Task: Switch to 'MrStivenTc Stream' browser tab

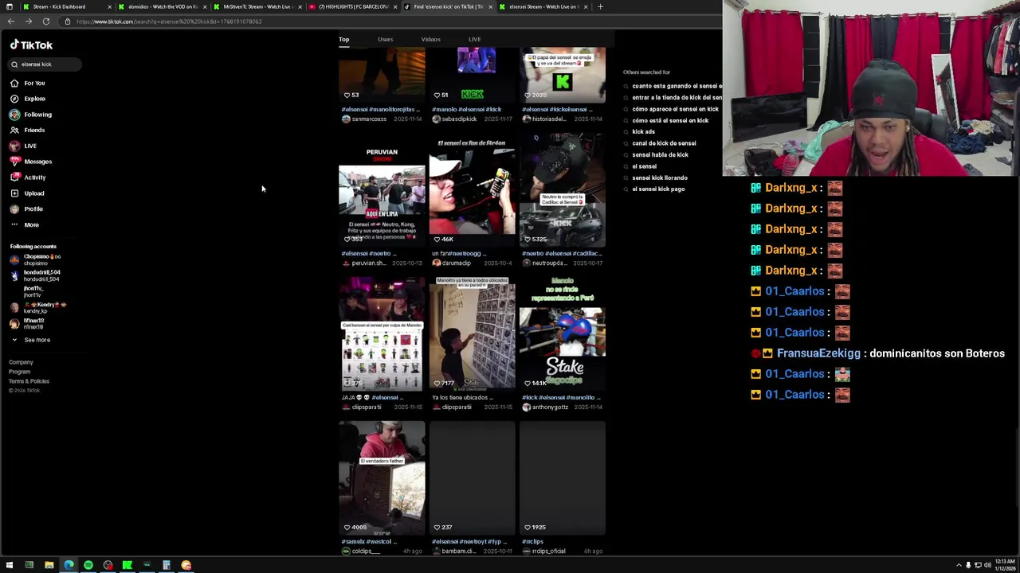Action: (257, 6)
